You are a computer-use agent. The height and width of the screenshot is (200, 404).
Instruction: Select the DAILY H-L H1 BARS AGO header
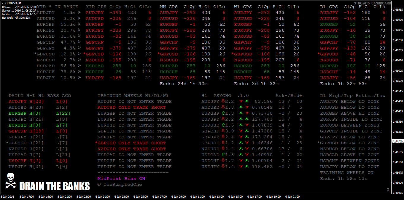(x=40, y=96)
